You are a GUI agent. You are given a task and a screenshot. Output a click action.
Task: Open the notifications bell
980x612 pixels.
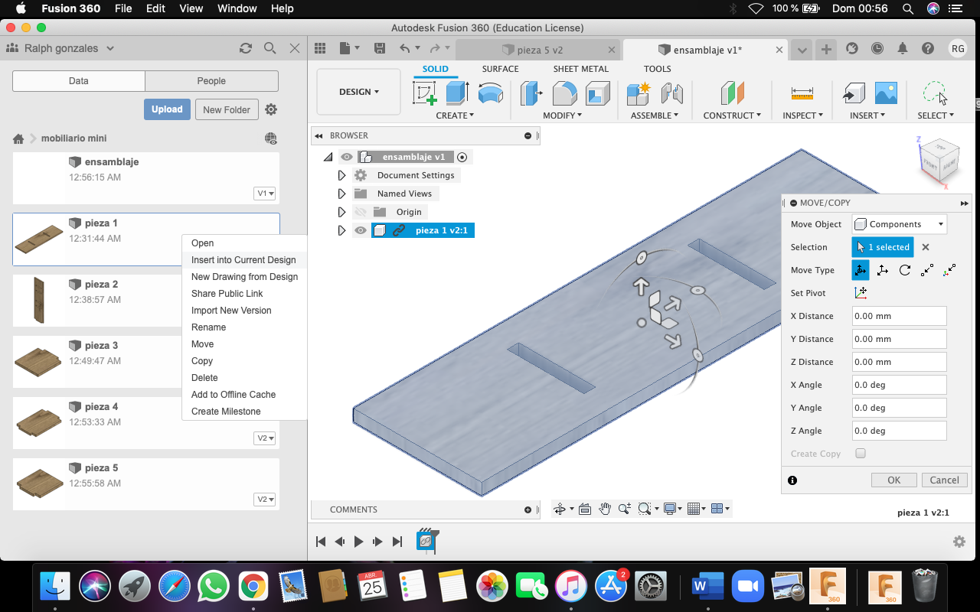click(903, 48)
